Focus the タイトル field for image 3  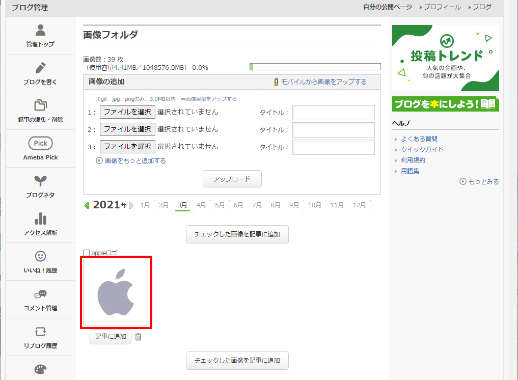coord(333,147)
